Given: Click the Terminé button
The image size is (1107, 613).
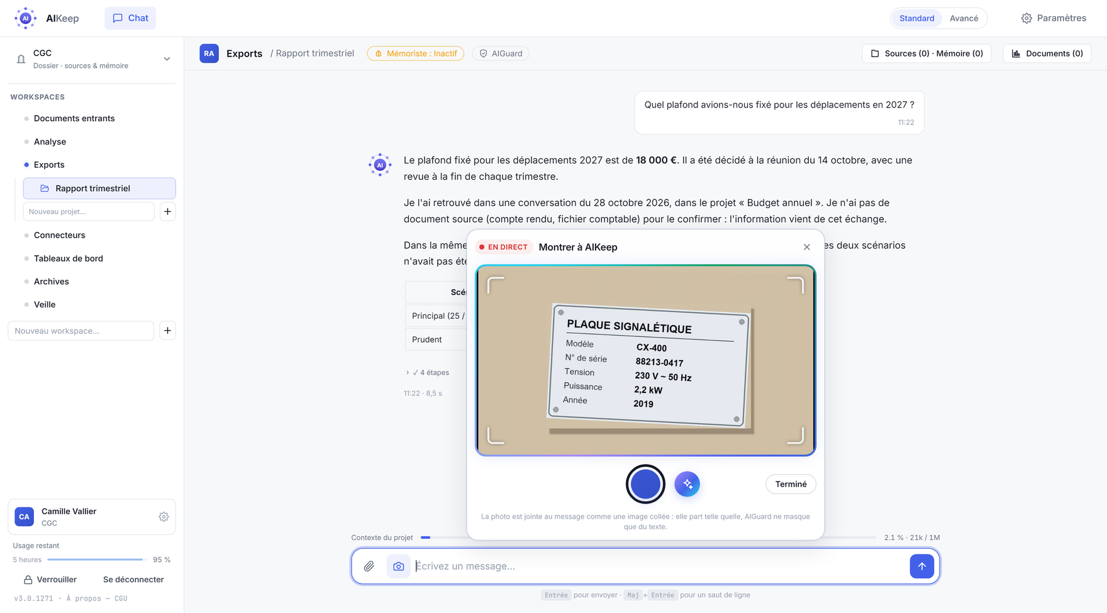Looking at the screenshot, I should [x=791, y=484].
